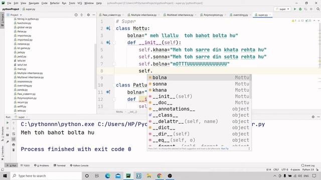The image size is (321, 180).
Task: Choose __annotations__ completion suggestion
Action: click(199, 109)
